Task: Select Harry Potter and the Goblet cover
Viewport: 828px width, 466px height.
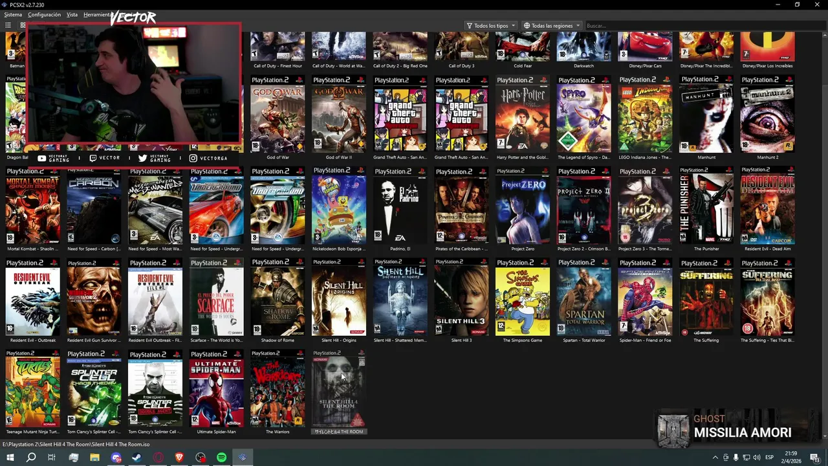Action: pyautogui.click(x=523, y=115)
